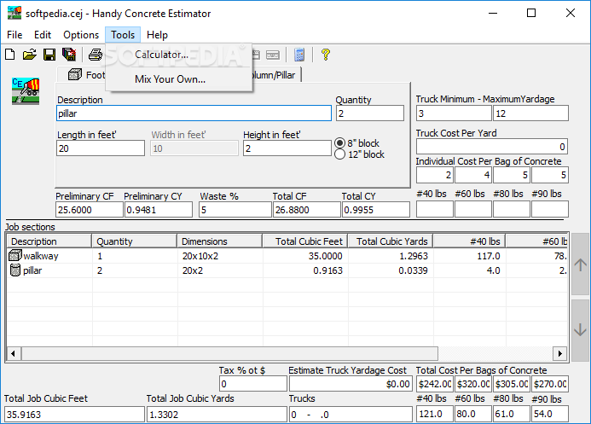Click the job sections horizontal scrollbar thumb
The image size is (591, 424).
click(x=230, y=353)
